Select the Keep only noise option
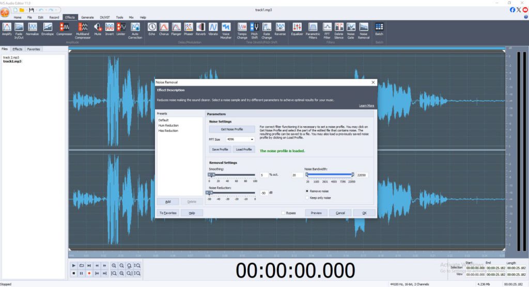The width and height of the screenshot is (529, 287). coord(306,198)
